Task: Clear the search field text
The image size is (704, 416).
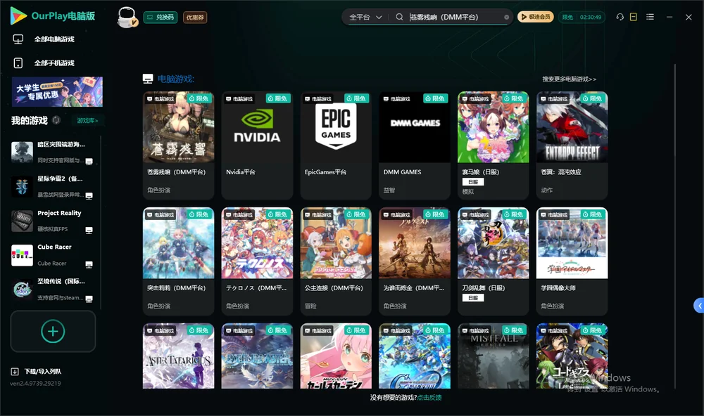Action: pos(506,17)
